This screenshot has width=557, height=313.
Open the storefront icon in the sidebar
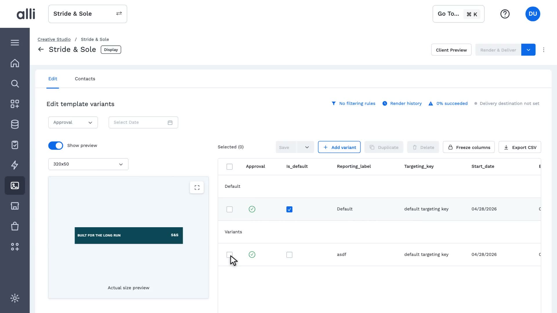point(15,206)
